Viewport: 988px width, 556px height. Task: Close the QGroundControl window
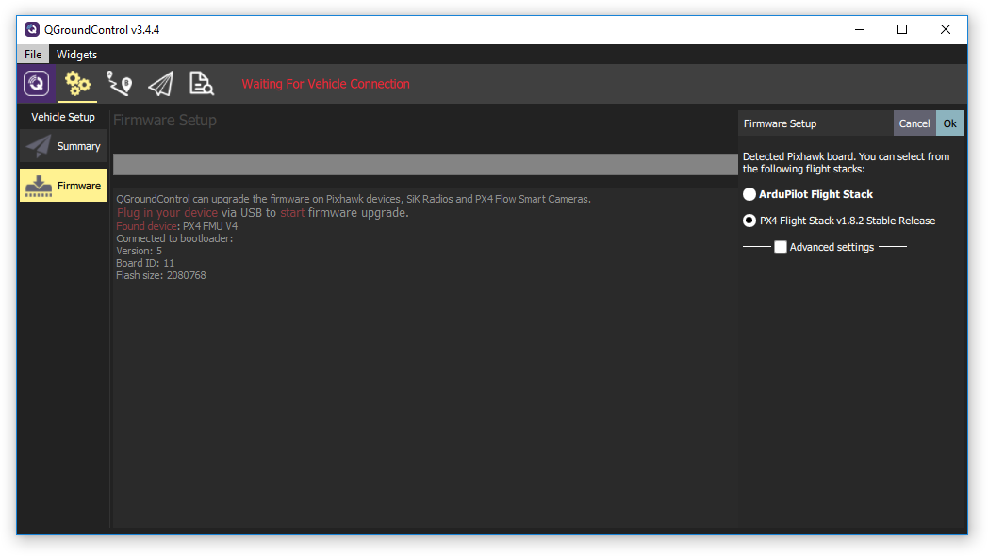[946, 29]
